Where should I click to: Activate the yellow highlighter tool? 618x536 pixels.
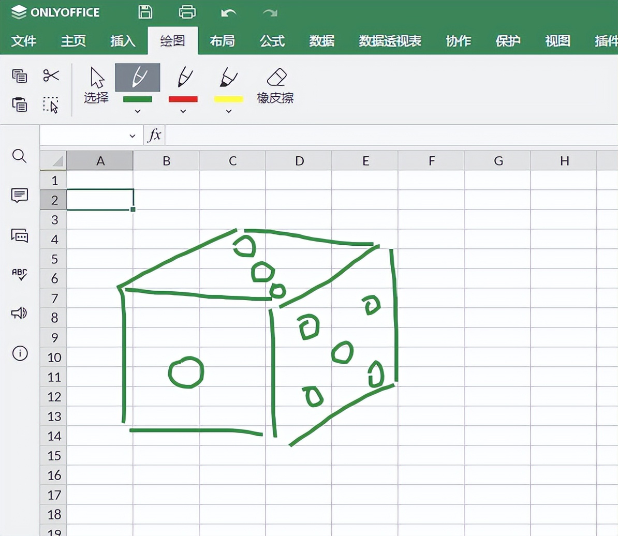[x=228, y=78]
